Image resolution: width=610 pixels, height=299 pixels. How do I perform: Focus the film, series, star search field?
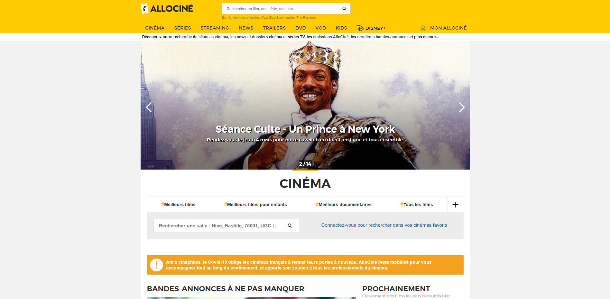tap(282, 9)
